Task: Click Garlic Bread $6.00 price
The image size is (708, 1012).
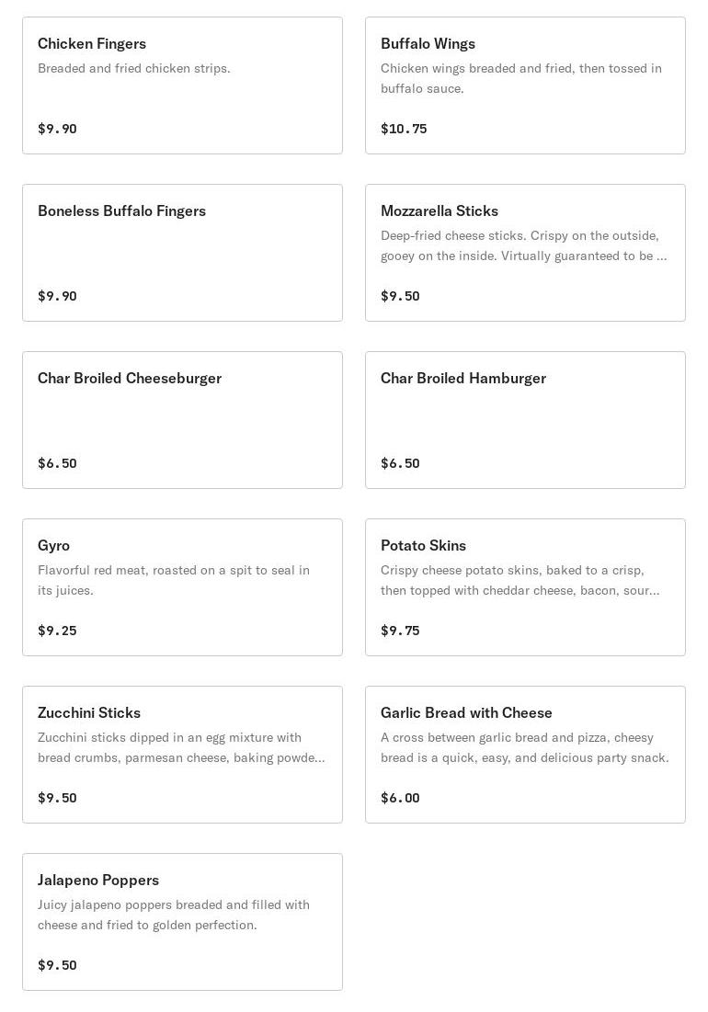Action: pyautogui.click(x=400, y=798)
